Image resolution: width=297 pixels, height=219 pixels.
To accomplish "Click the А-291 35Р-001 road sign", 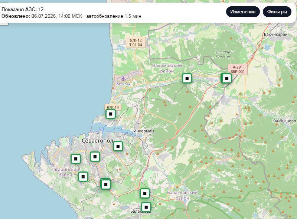I will click(x=238, y=69).
